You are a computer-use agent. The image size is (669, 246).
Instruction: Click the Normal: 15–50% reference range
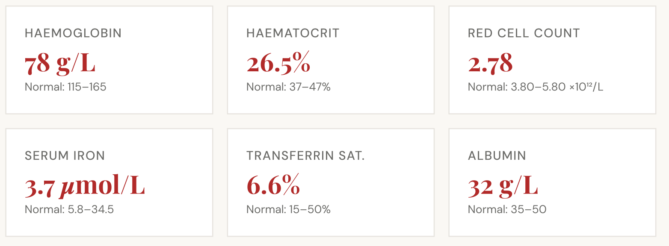288,210
